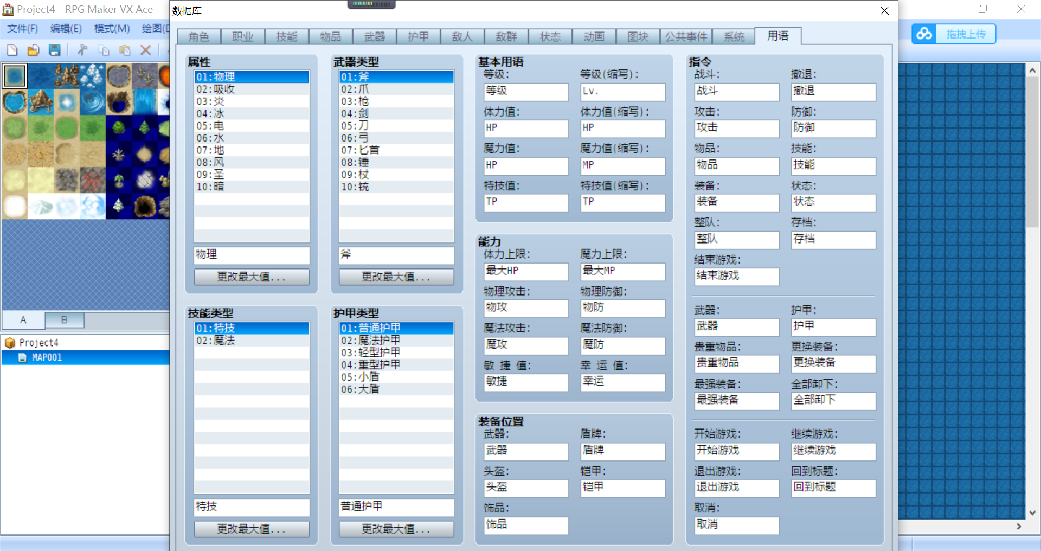This screenshot has height=551, width=1041.
Task: Switch to the 技能 tab
Action: 287,36
